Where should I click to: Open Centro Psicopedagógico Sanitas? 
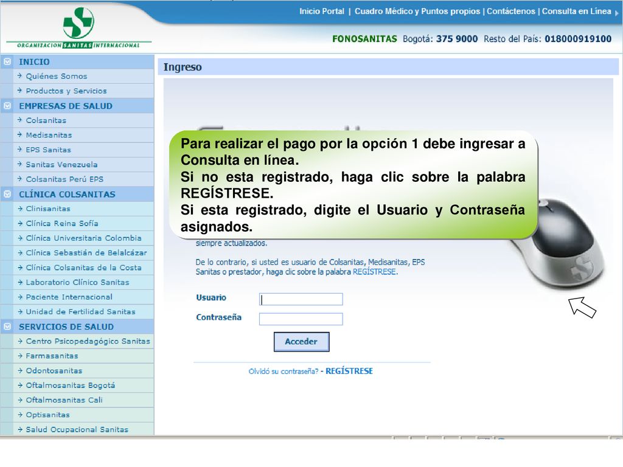pyautogui.click(x=88, y=341)
